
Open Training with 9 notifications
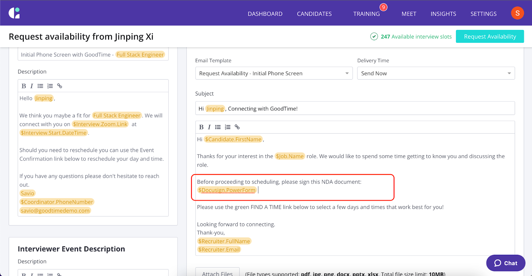pos(366,14)
